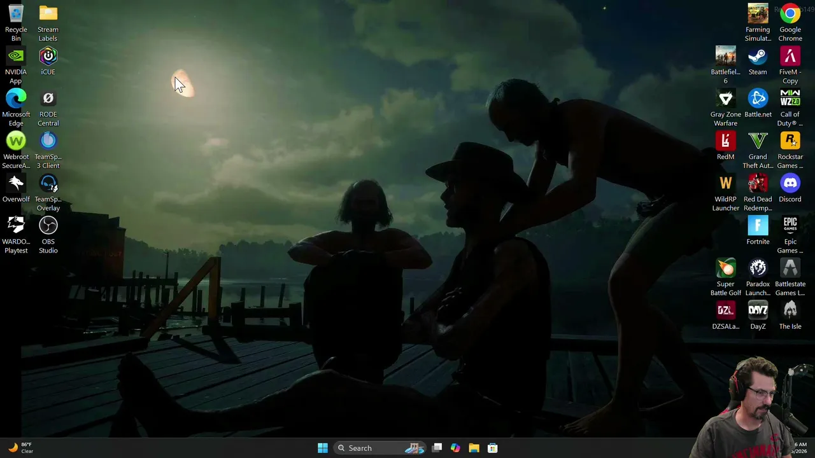The height and width of the screenshot is (458, 815).
Task: Open the Windows Start menu
Action: coord(323,448)
